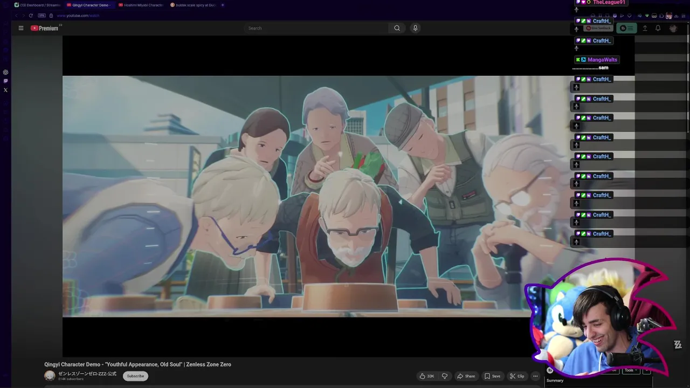Click the Summary label
The width and height of the screenshot is (690, 388).
555,380
